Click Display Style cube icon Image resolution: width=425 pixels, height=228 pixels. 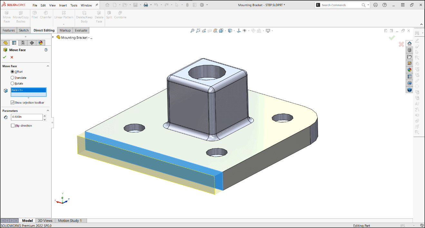(x=230, y=31)
